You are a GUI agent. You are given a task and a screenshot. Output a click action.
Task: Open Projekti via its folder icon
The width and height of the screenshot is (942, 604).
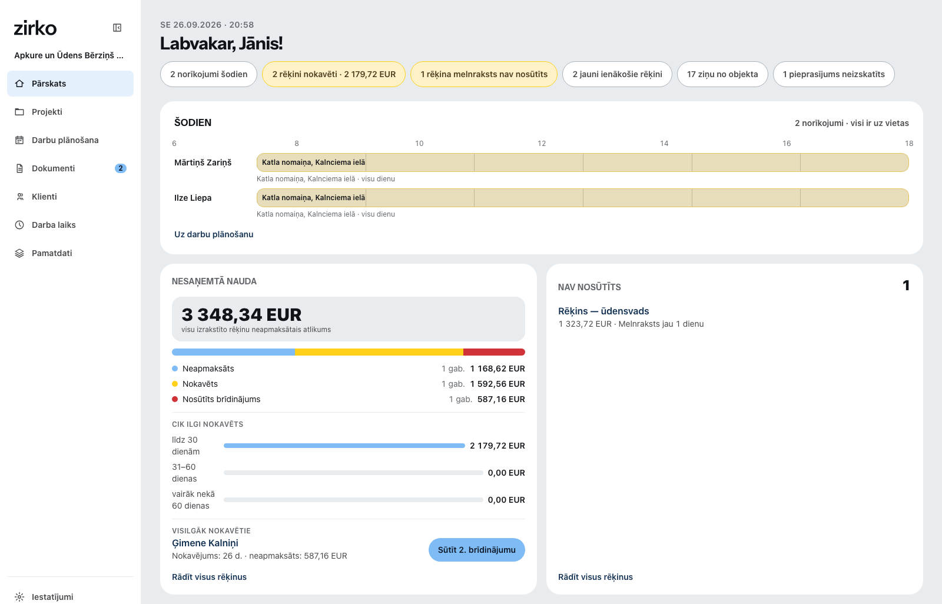click(x=19, y=112)
